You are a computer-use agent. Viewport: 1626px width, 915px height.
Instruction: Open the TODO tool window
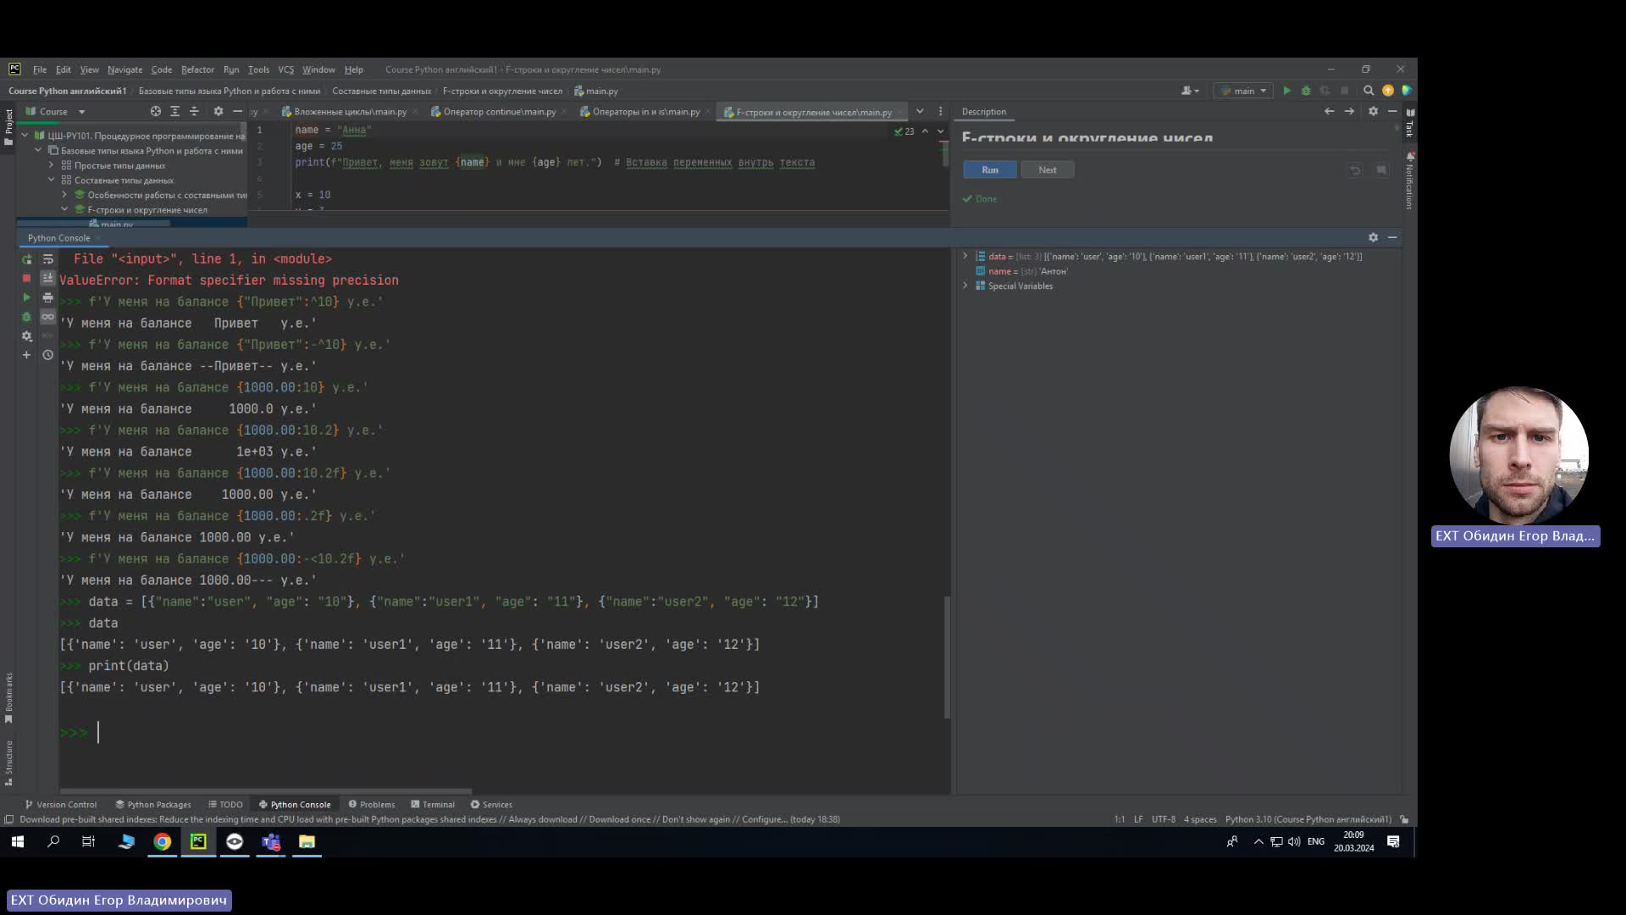(x=225, y=805)
